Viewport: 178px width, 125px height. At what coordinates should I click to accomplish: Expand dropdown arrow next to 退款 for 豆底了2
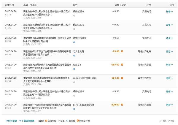click(172, 65)
